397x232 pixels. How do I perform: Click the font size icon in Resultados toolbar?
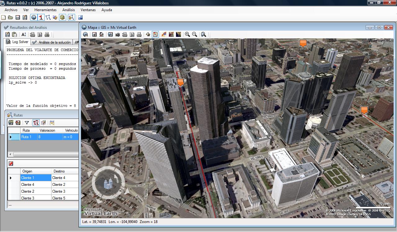click(24, 35)
